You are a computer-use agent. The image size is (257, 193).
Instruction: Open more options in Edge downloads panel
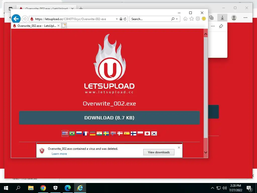point(213,26)
